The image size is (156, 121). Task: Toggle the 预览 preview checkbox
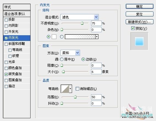133,28
